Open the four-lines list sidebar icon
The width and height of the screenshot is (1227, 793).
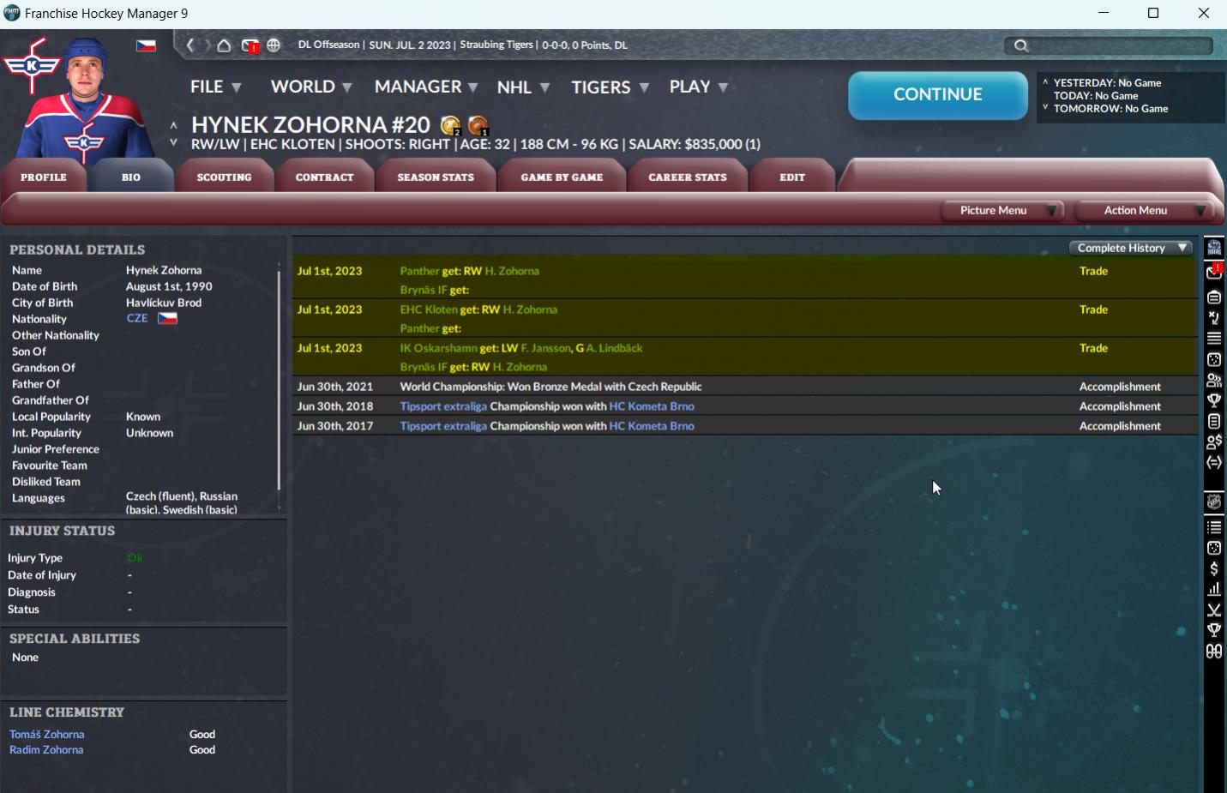pos(1214,339)
